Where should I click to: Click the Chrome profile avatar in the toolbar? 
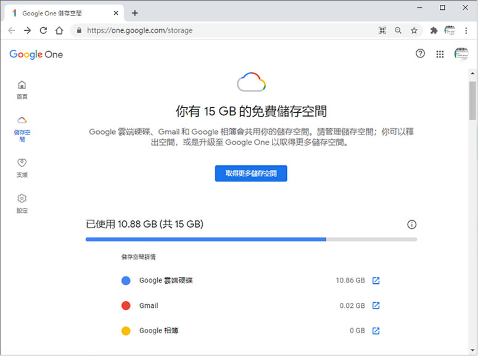450,30
